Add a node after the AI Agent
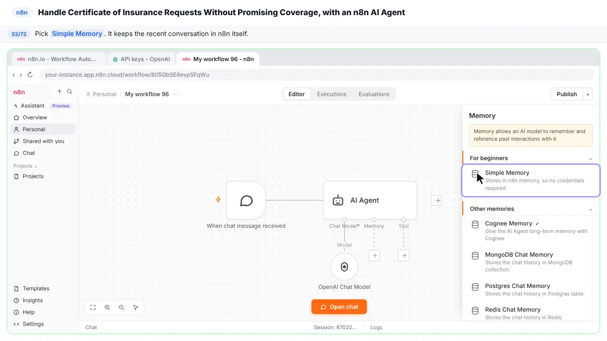This screenshot has height=341, width=607. click(x=438, y=200)
